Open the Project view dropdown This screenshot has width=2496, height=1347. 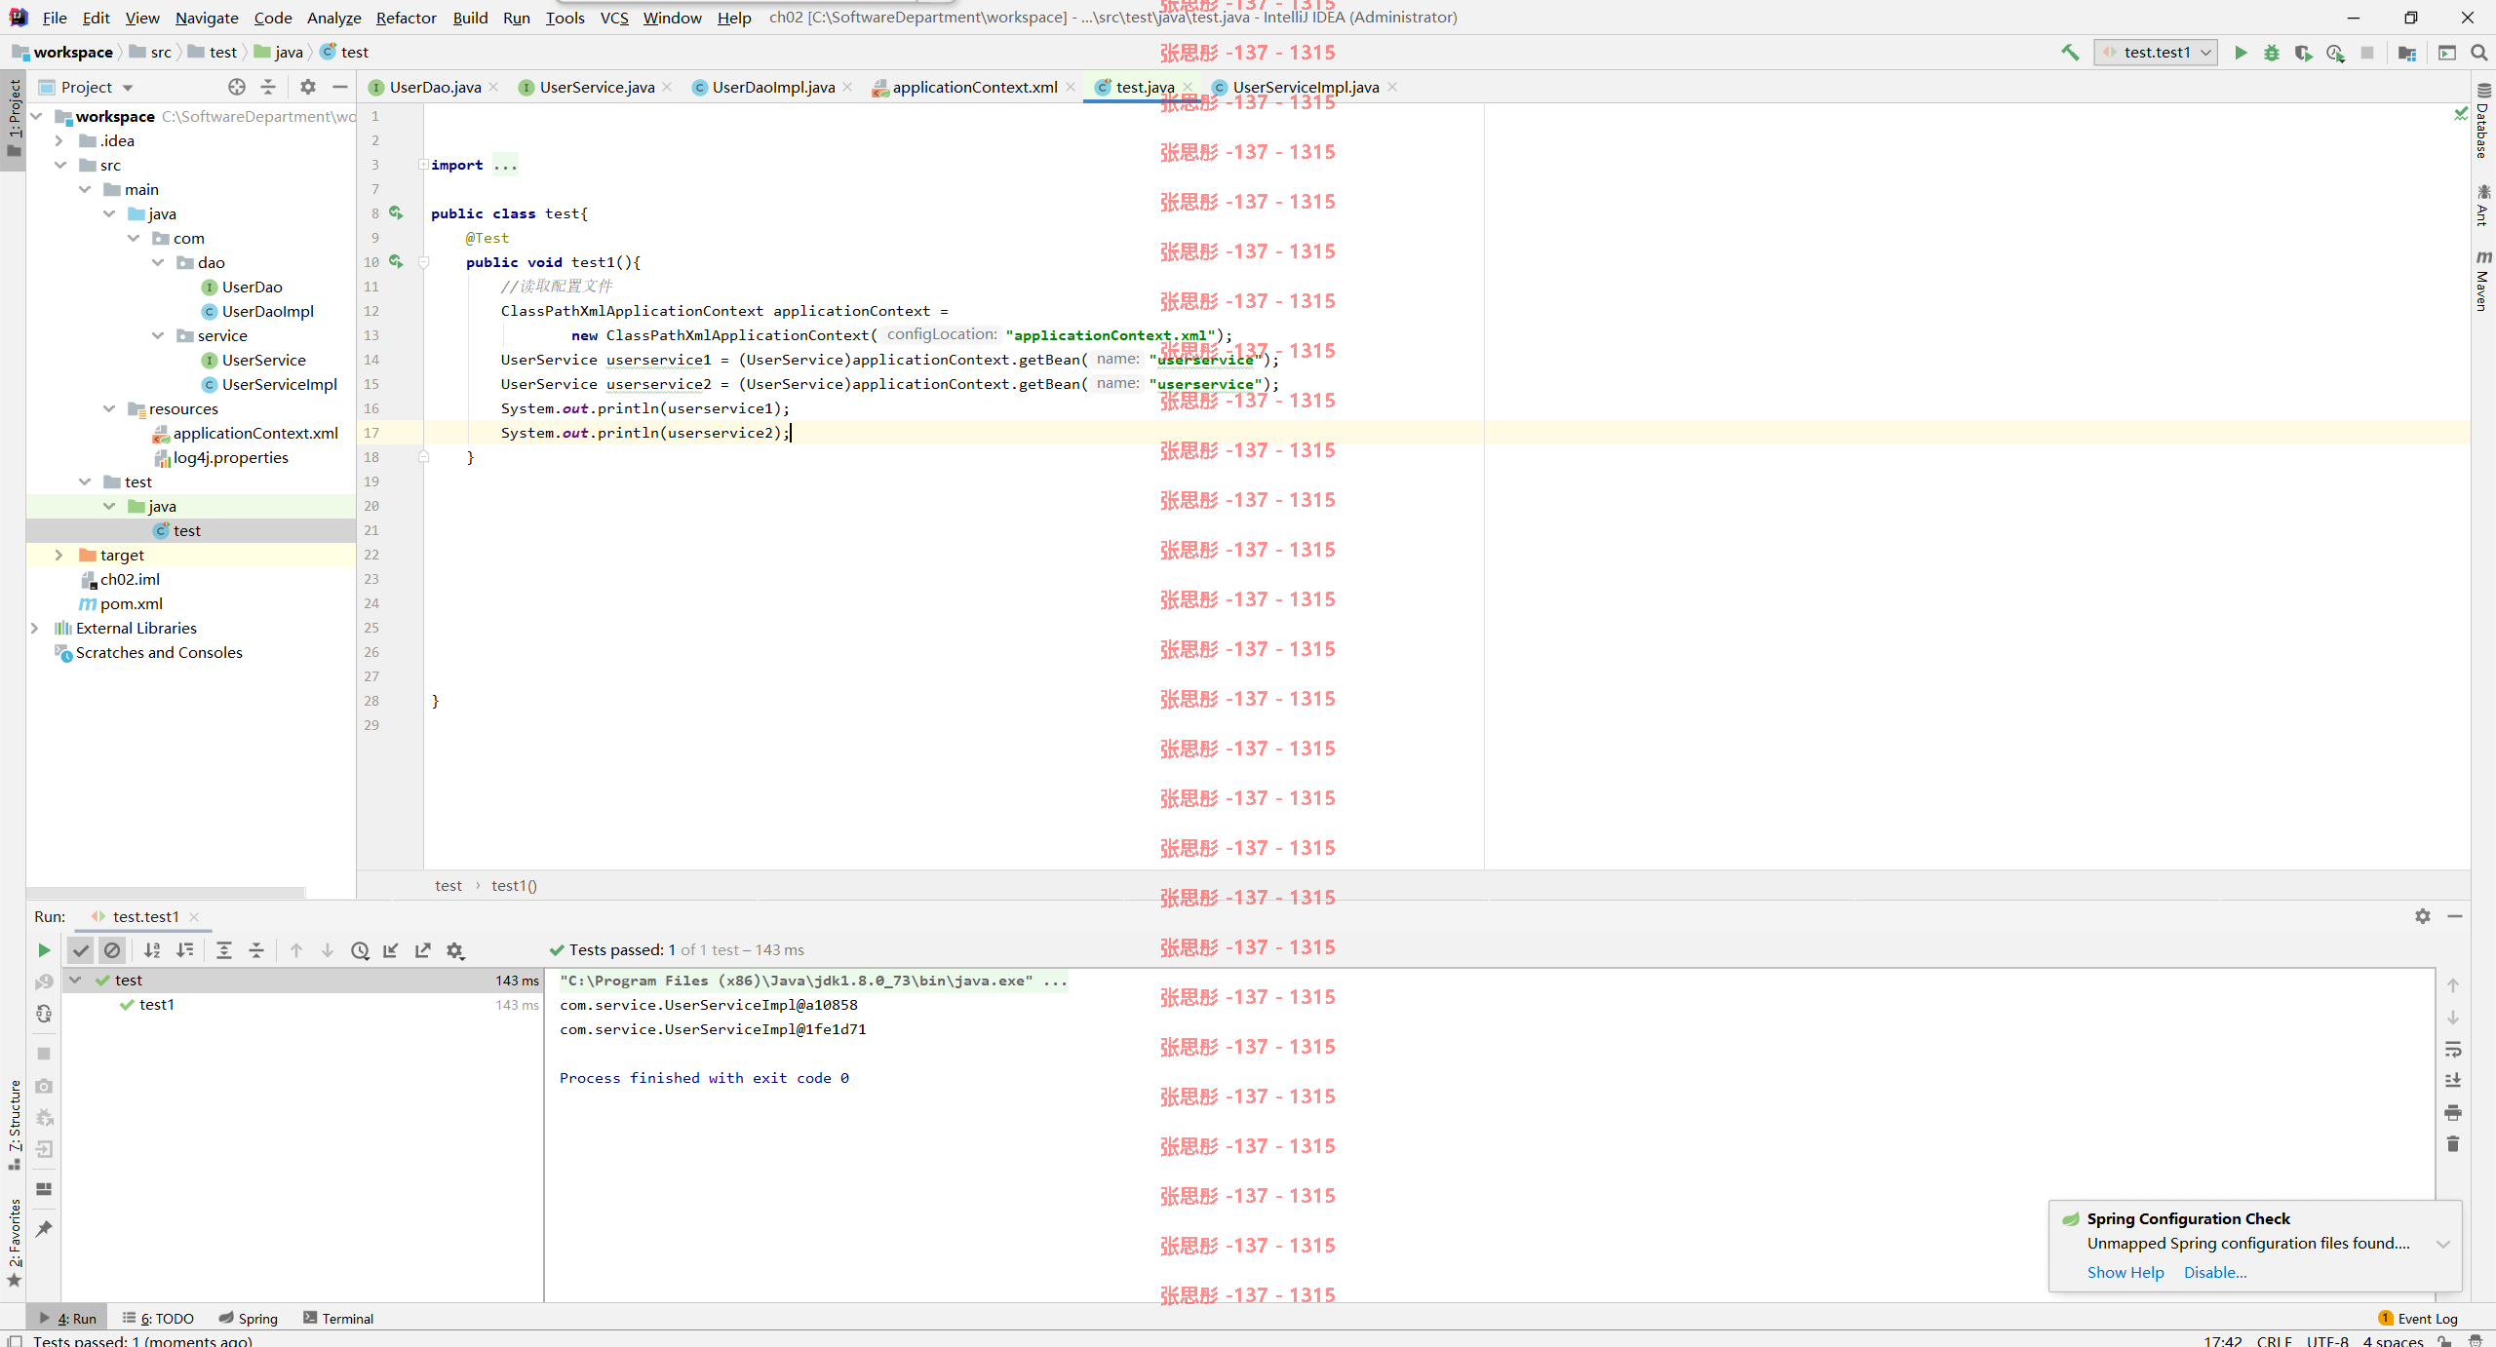[87, 87]
